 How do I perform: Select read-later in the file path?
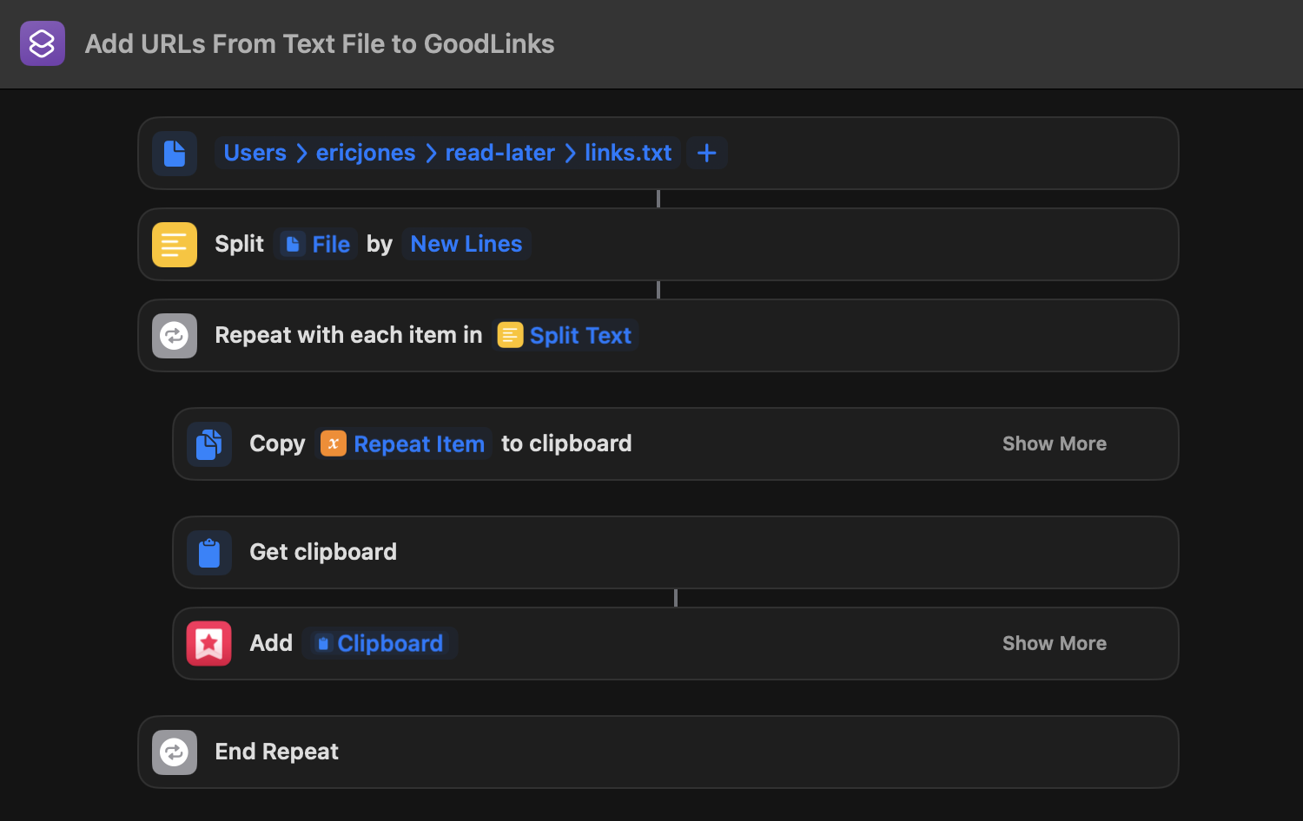point(499,153)
